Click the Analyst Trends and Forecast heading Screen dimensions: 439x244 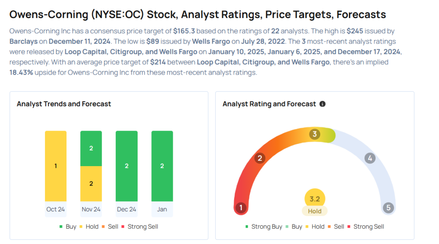click(64, 104)
